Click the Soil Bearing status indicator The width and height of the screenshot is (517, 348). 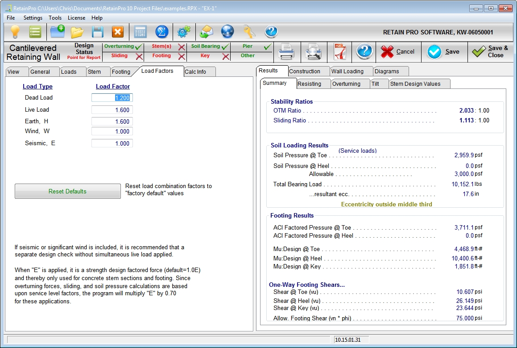[209, 46]
